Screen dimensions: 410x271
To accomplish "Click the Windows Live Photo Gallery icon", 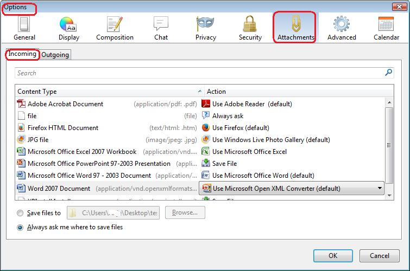I will [206, 139].
